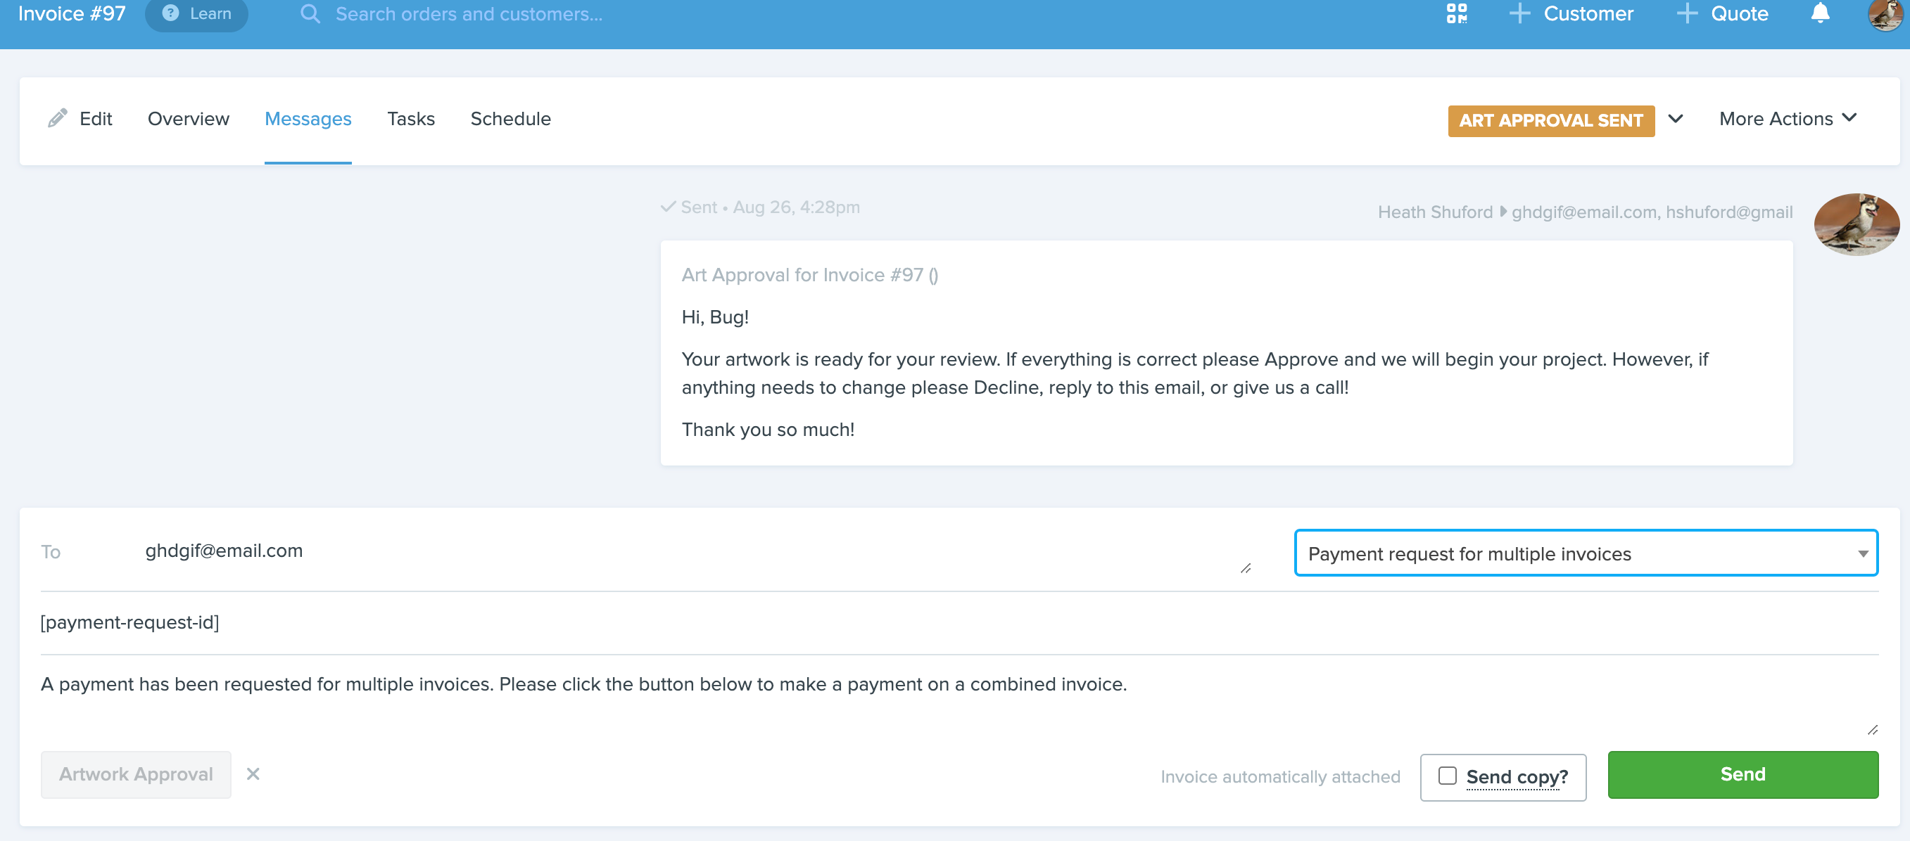
Task: Open the notifications bell
Action: (x=1821, y=14)
